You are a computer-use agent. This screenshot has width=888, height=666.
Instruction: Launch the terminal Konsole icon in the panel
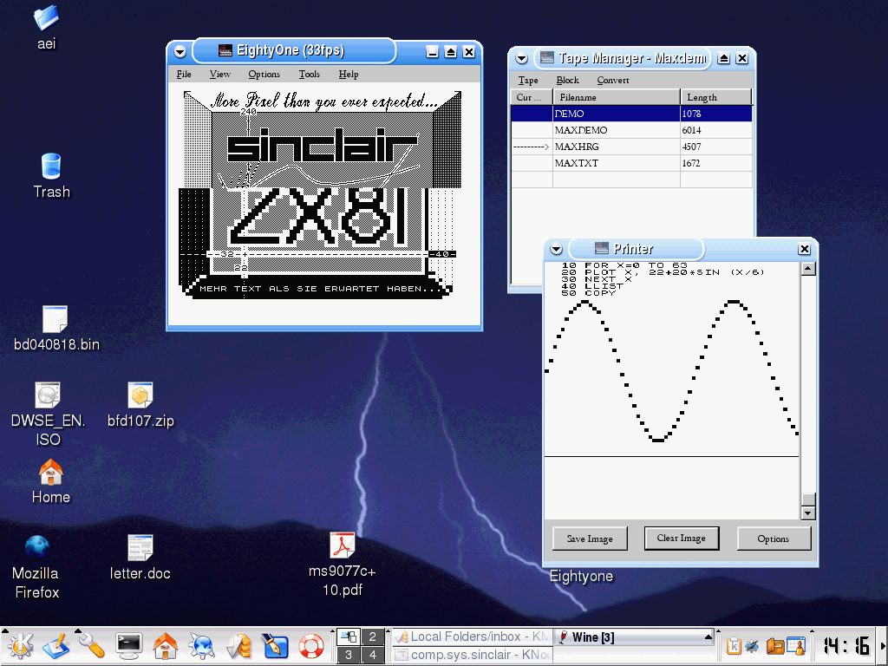pos(128,646)
